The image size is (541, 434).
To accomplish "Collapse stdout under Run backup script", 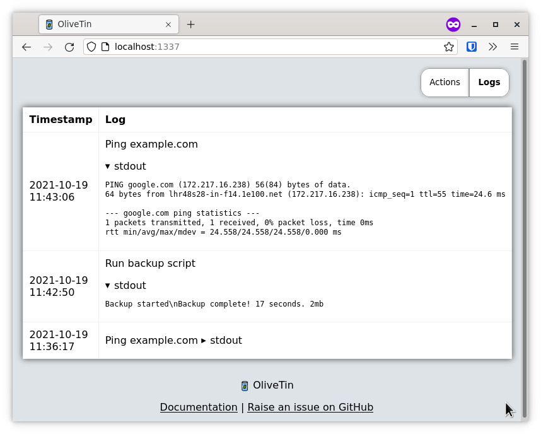I will point(125,286).
